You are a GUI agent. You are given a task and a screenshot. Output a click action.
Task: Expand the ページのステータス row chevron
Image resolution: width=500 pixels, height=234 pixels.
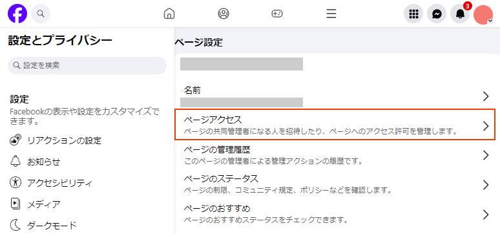486,185
